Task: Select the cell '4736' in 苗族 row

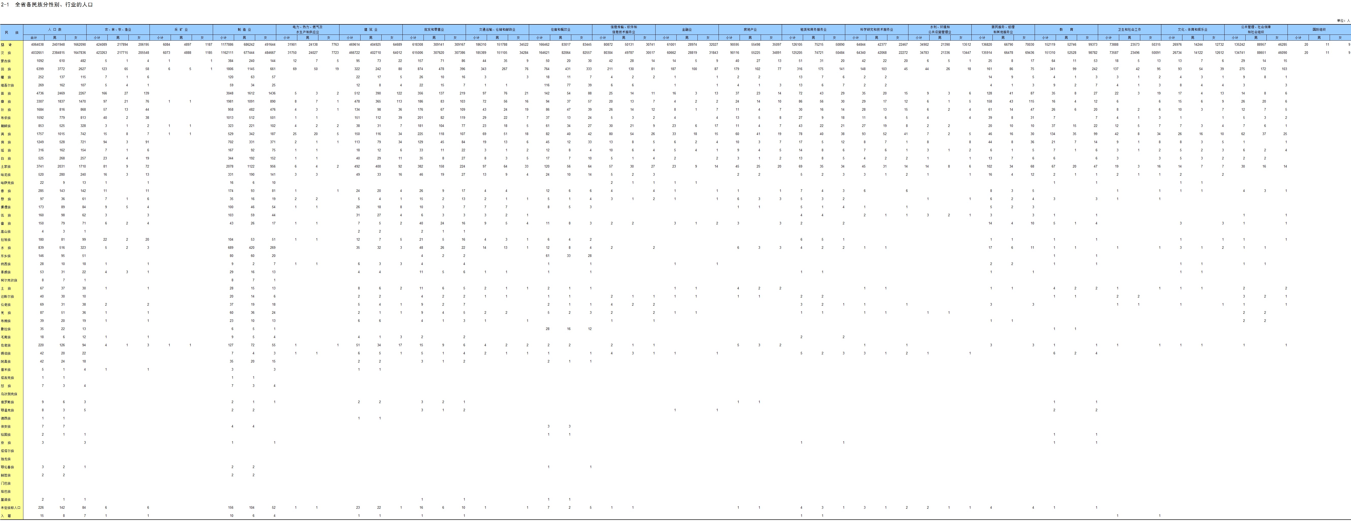Action: 40,93
